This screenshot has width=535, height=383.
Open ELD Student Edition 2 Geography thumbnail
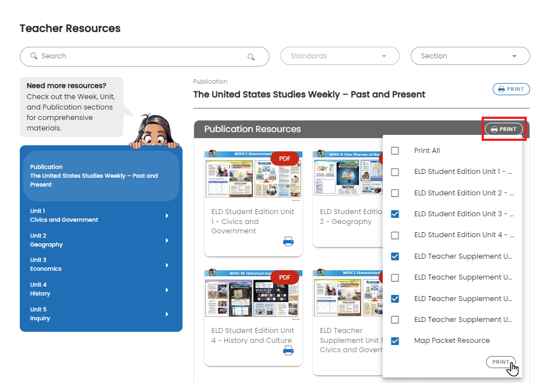(348, 173)
